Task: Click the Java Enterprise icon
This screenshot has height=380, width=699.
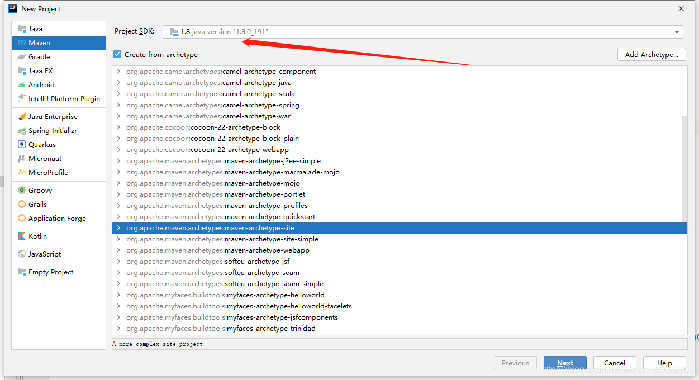Action: (x=22, y=117)
